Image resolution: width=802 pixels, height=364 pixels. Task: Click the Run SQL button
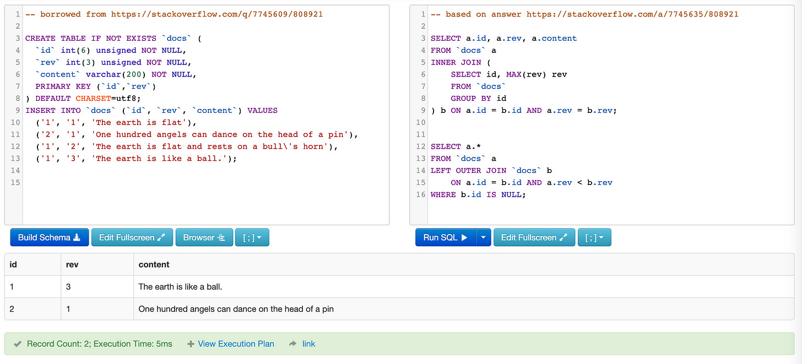446,237
